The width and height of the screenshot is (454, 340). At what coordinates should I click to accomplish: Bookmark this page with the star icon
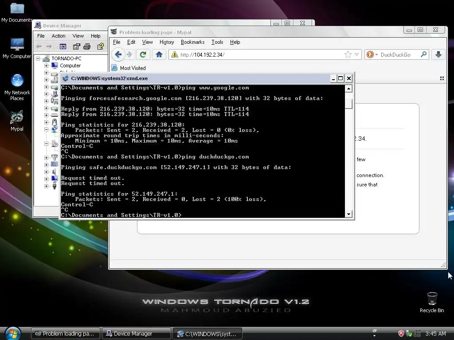(348, 54)
